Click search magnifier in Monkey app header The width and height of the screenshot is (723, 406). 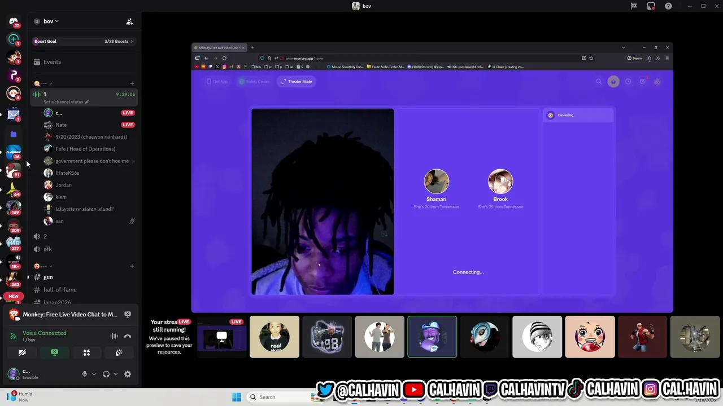tap(599, 82)
